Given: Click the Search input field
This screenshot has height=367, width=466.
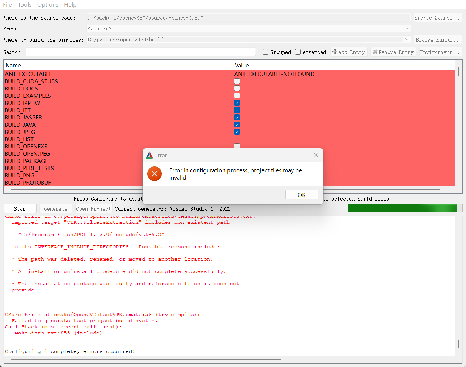Looking at the screenshot, I should point(141,52).
